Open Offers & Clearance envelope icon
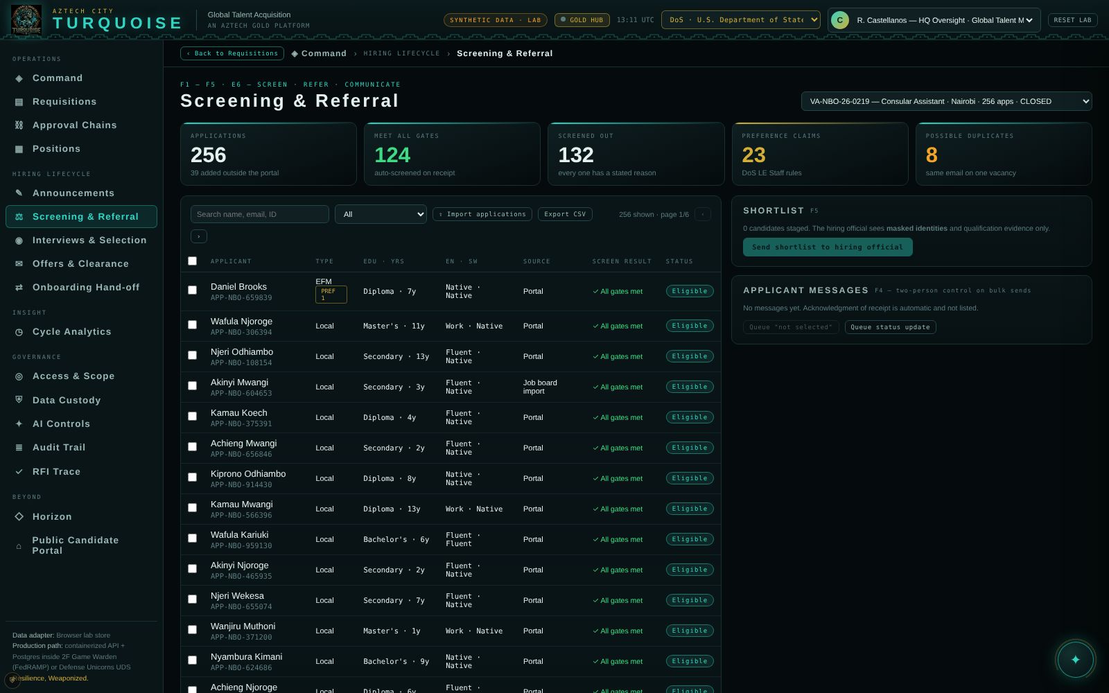 [x=19, y=264]
